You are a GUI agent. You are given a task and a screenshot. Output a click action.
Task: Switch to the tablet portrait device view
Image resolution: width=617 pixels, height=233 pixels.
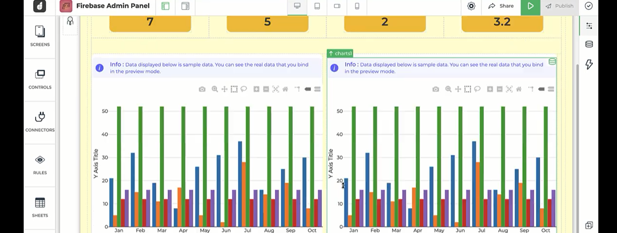pyautogui.click(x=317, y=6)
